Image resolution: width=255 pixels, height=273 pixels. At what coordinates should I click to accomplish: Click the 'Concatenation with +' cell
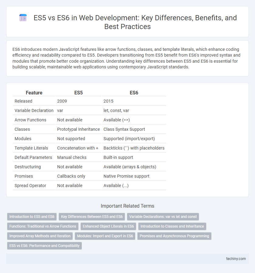(78, 148)
